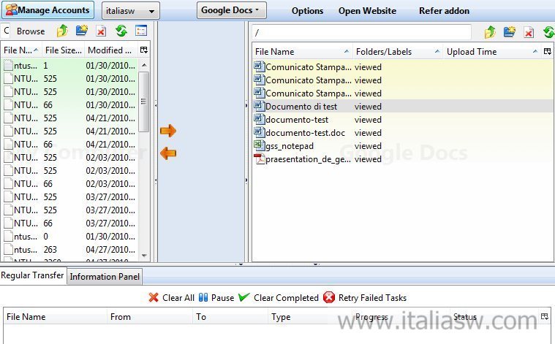Select the first local file sized 1
This screenshot has height=344, width=555.
tap(70, 66)
